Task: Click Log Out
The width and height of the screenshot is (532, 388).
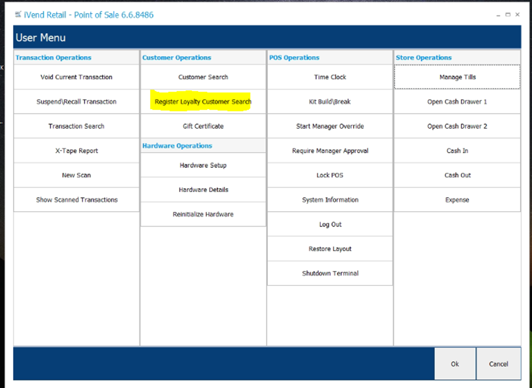Action: 330,224
